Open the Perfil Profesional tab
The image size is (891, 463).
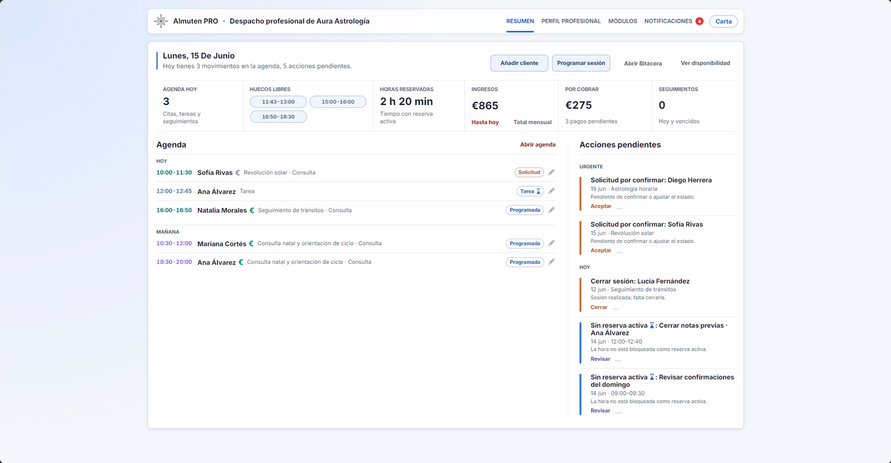point(571,22)
